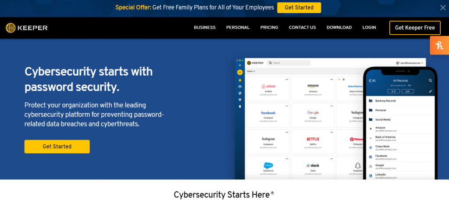Screen dimensions: 449x202
Task: Click the search icon on phone mockup
Action: coord(430,81)
